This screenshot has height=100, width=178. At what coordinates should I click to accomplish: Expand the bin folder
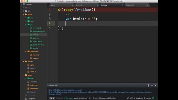[x=23, y=11]
